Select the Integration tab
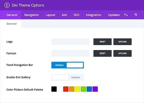 (94, 15)
